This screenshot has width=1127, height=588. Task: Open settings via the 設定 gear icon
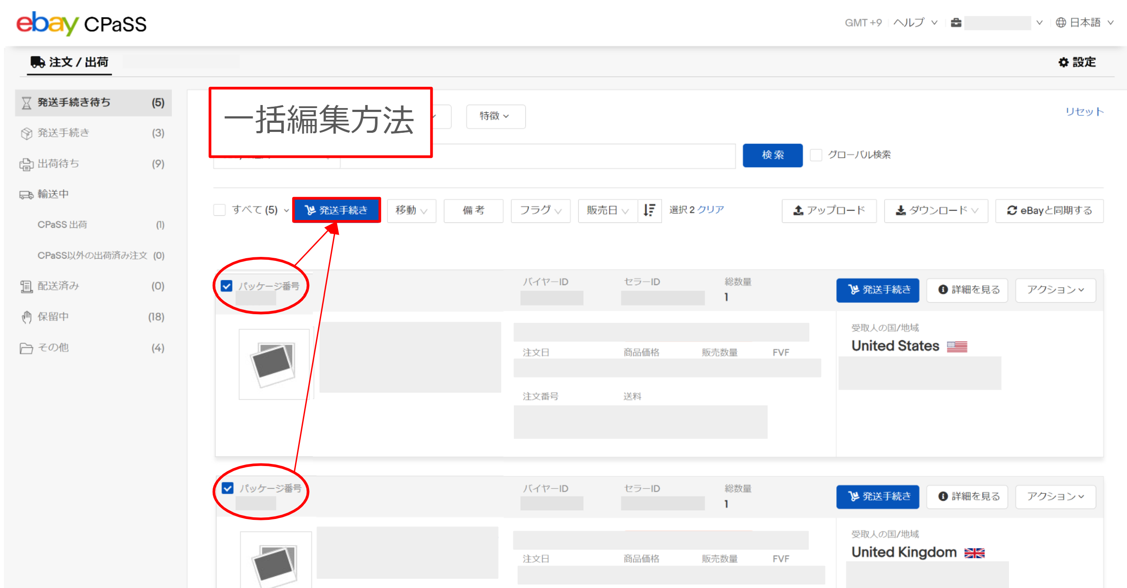(x=1064, y=62)
